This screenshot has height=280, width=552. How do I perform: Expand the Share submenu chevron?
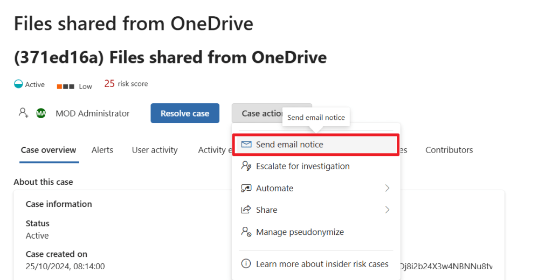coord(387,210)
